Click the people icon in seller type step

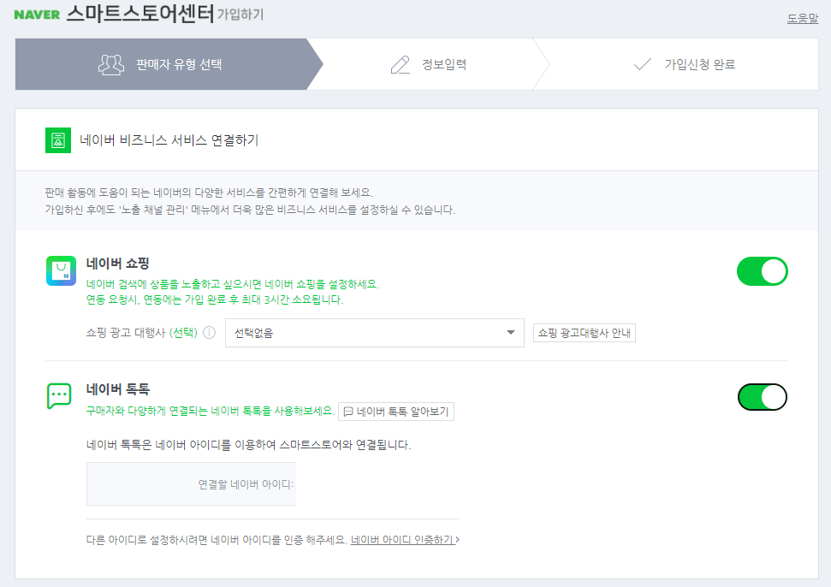111,65
